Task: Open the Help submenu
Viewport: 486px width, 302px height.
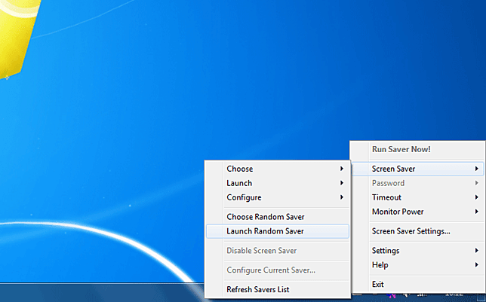Action: point(418,265)
